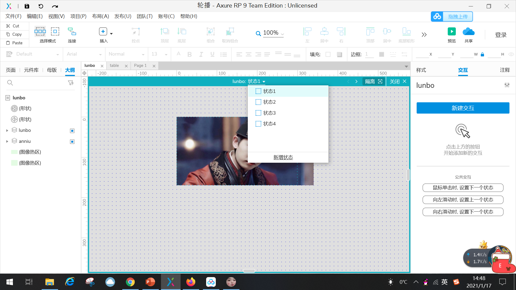Viewport: 516px width, 290px height.
Task: Toggle the anniu panel view checkbox
Action: [72, 142]
